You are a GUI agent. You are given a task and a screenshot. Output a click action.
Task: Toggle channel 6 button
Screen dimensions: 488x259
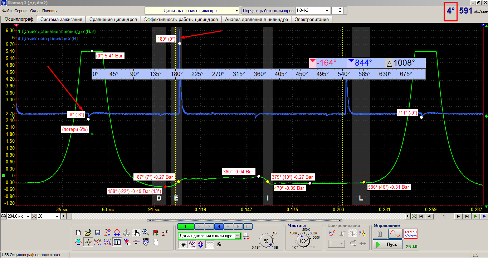238,227
